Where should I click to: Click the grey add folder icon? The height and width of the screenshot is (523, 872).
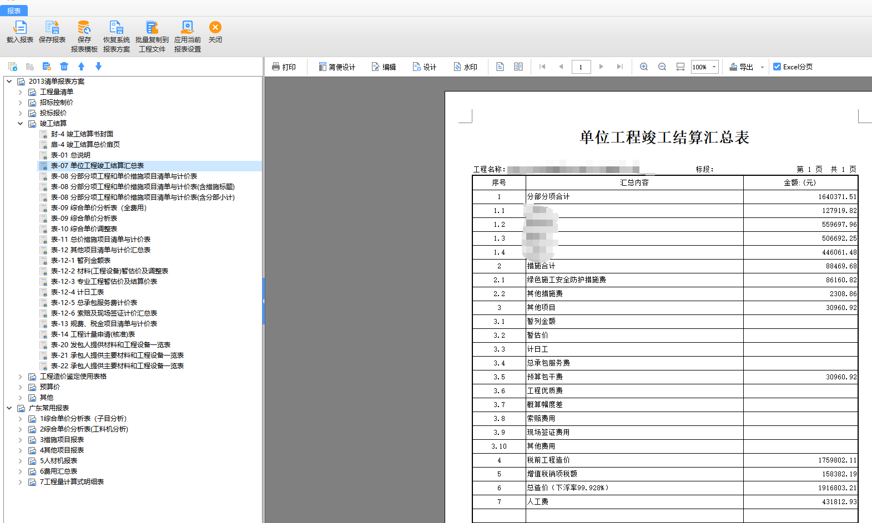click(30, 67)
